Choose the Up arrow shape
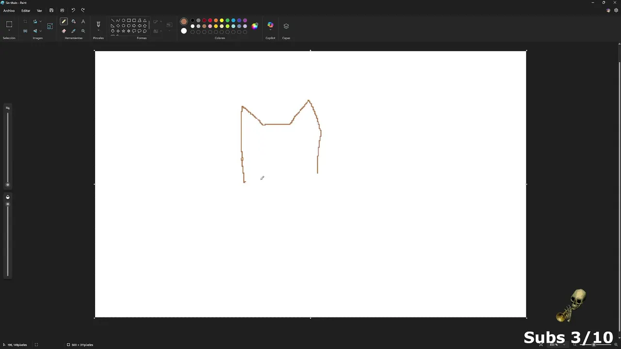 (145, 26)
